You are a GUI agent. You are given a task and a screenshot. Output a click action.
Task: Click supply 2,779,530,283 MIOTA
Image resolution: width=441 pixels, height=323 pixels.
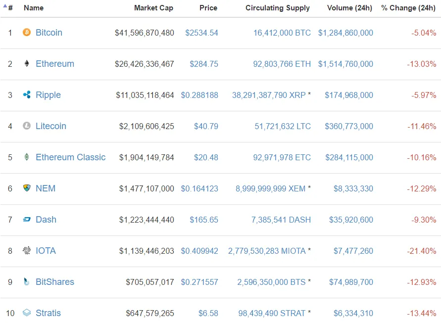(267, 251)
